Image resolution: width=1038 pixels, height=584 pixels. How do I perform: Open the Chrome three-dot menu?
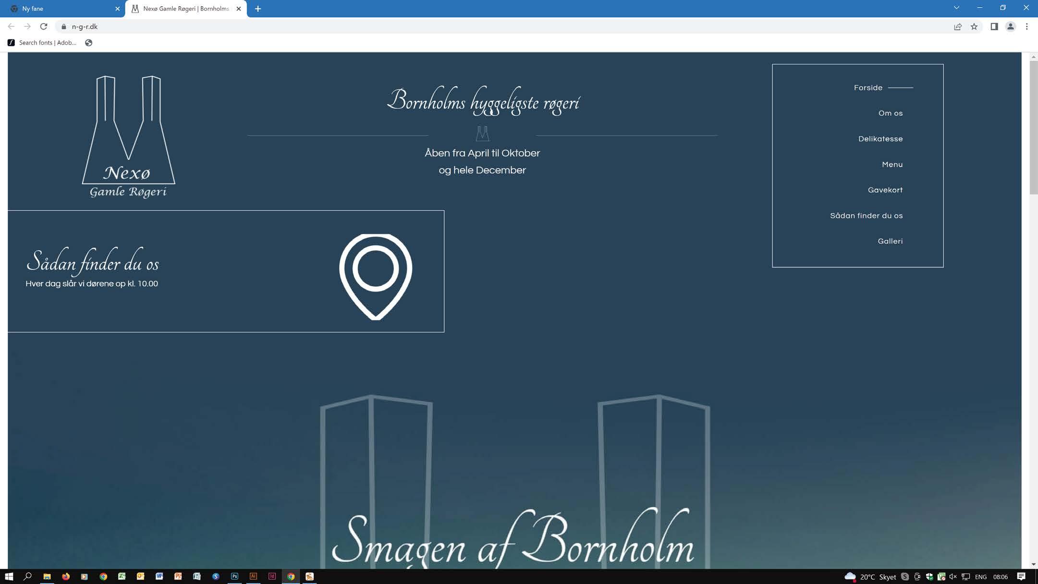pyautogui.click(x=1026, y=27)
